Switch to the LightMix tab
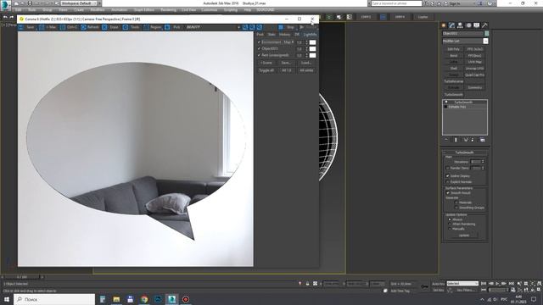This screenshot has width=543, height=305. pyautogui.click(x=310, y=35)
